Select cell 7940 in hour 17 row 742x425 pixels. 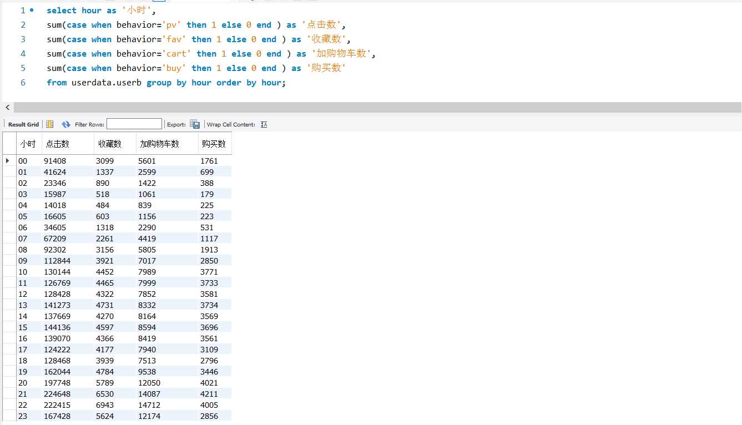(167, 350)
